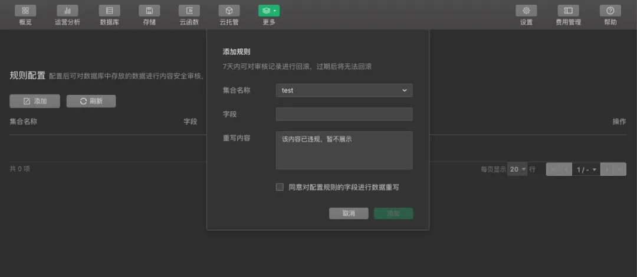The image size is (637, 277).
Task: Click the 刷新 refresh button
Action: coord(91,101)
